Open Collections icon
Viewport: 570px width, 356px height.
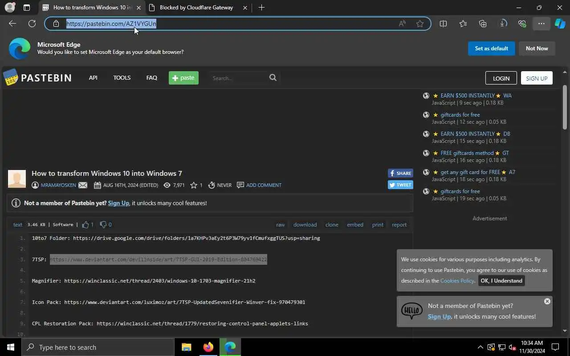click(483, 24)
